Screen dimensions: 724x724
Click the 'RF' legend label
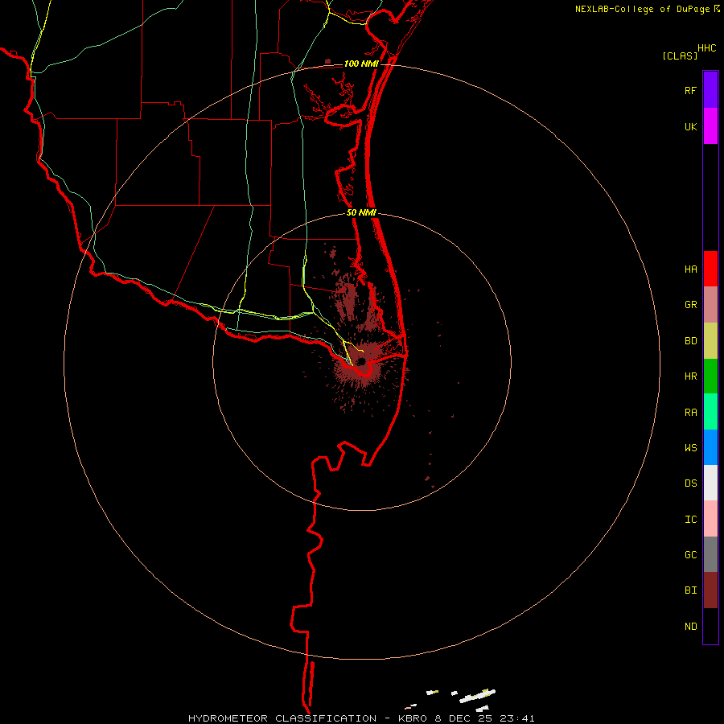690,91
